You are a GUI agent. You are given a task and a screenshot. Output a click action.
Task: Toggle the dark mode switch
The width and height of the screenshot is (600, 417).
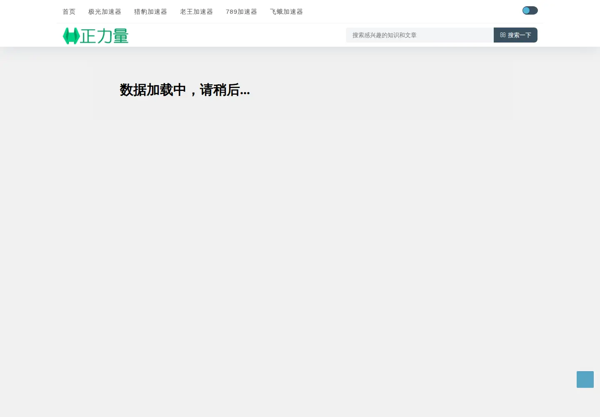530,10
